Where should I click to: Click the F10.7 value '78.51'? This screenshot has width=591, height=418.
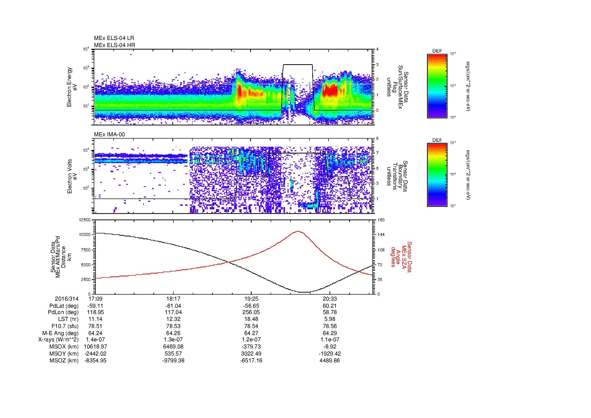96,326
